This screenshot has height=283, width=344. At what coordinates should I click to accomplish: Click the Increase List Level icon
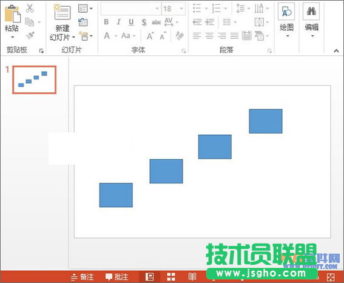[209, 22]
